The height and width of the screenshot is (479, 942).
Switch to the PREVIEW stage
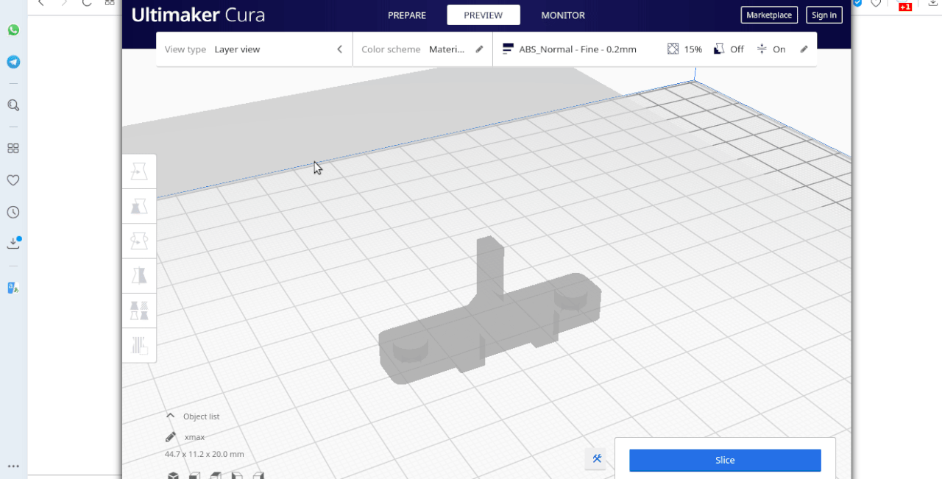[484, 15]
